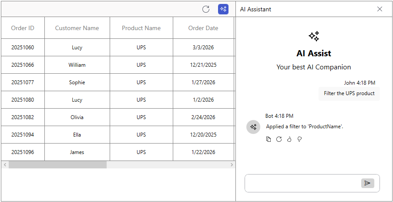Click the Product Name column header
Image resolution: width=393 pixels, height=202 pixels.
141,28
